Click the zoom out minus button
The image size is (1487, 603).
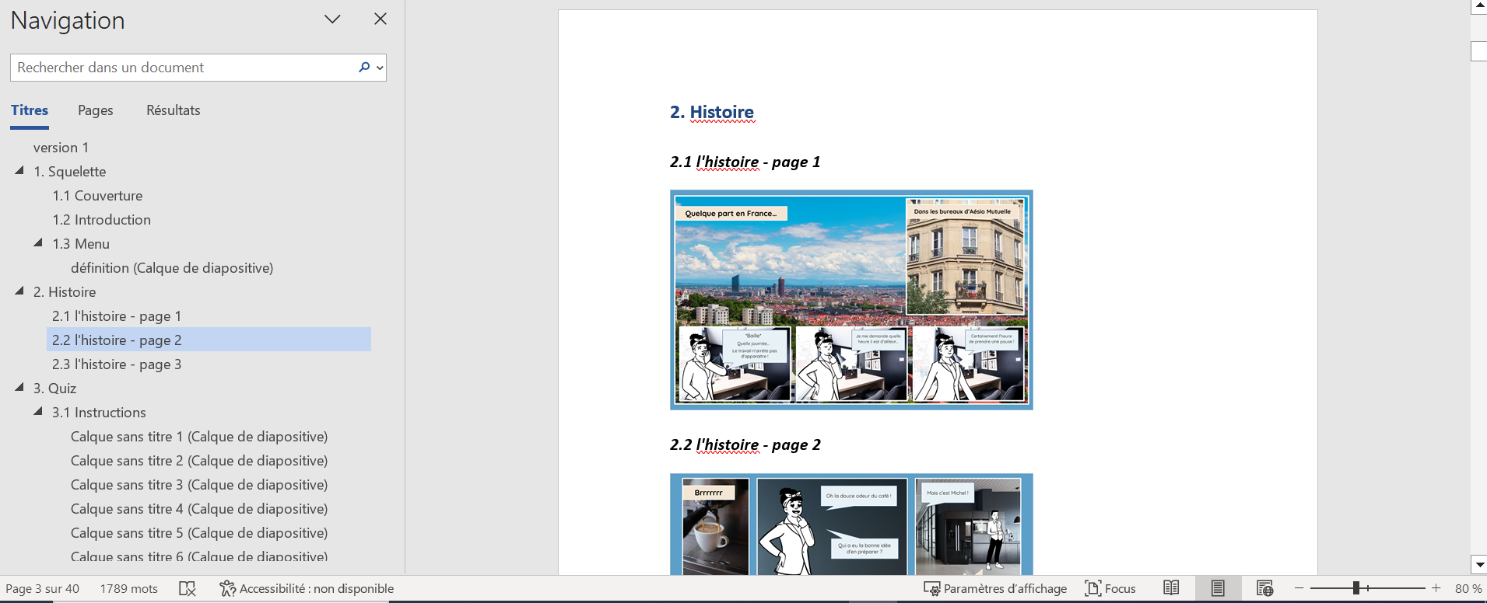tap(1299, 588)
